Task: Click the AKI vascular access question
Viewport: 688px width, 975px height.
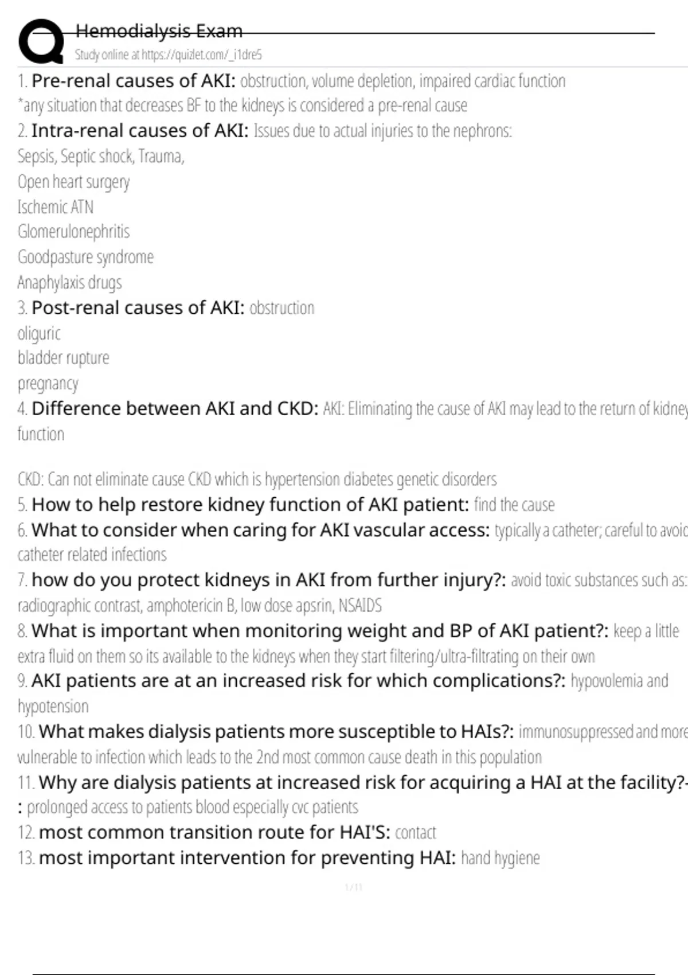Action: click(x=260, y=530)
